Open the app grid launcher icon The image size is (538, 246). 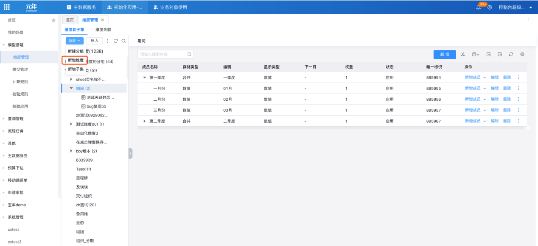(x=7, y=7)
